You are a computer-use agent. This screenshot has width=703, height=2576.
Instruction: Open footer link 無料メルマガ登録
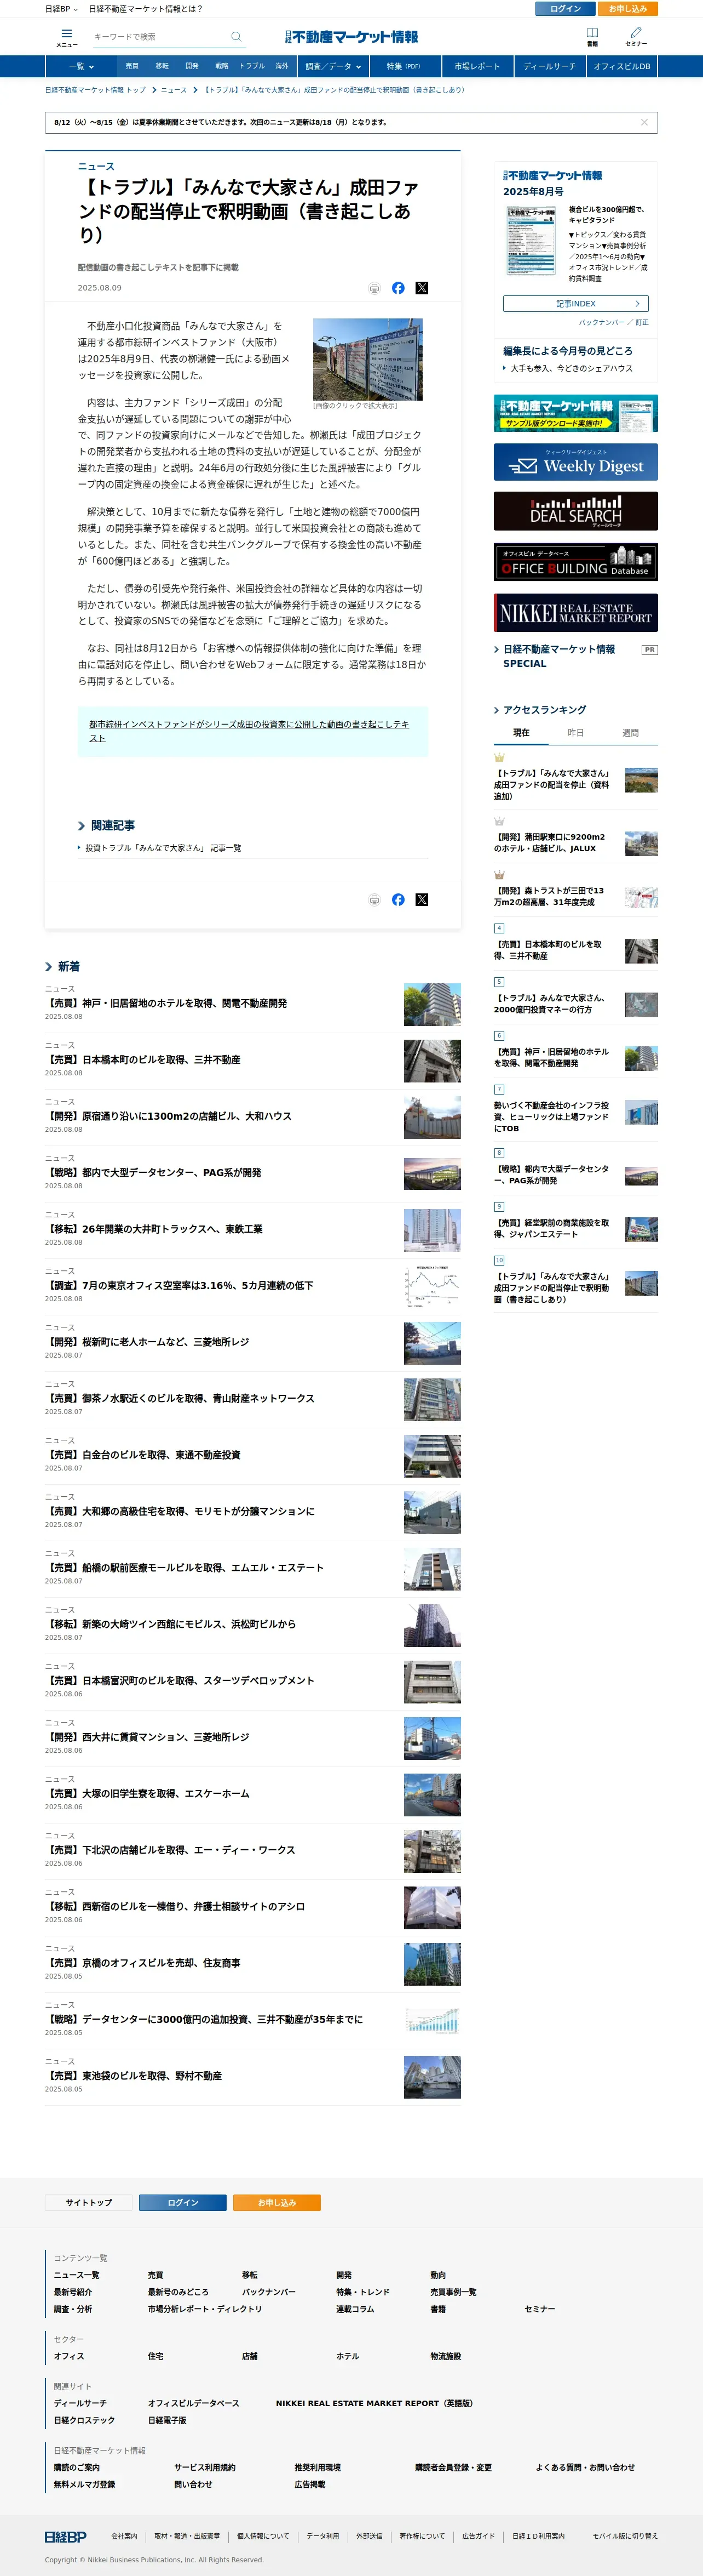pos(84,2484)
